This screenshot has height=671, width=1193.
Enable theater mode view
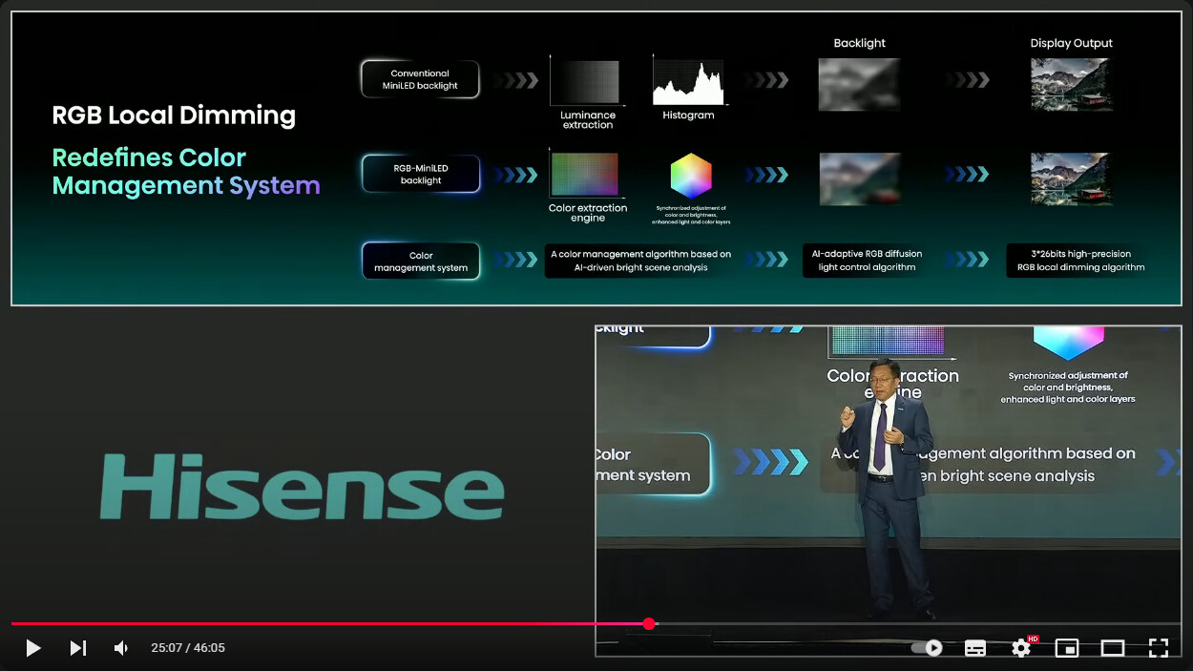[x=1113, y=648]
